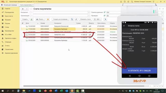The image size is (166, 93).
Task: Open the history clock icon
Action: tap(125, 2)
